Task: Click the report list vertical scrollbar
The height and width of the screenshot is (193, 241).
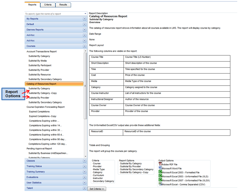Action: pyautogui.click(x=85, y=86)
